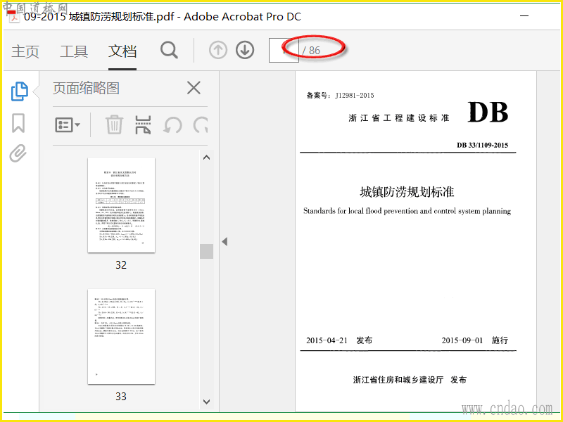
Task: Go to next page with down arrow
Action: click(245, 50)
